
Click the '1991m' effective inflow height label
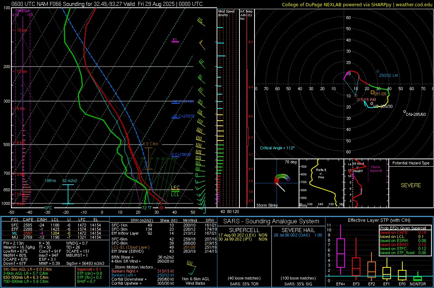[50, 181]
